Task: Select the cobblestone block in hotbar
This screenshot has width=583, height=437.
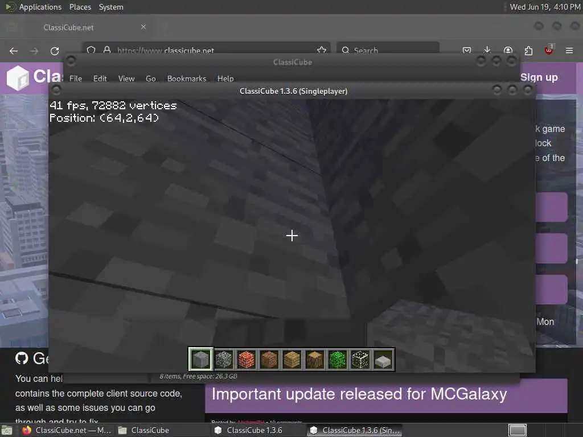Action: pyautogui.click(x=223, y=360)
